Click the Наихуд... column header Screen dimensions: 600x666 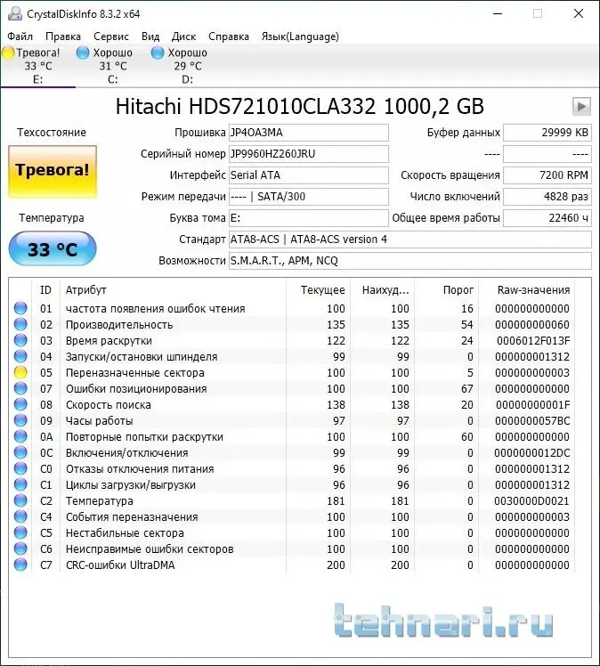tap(382, 290)
